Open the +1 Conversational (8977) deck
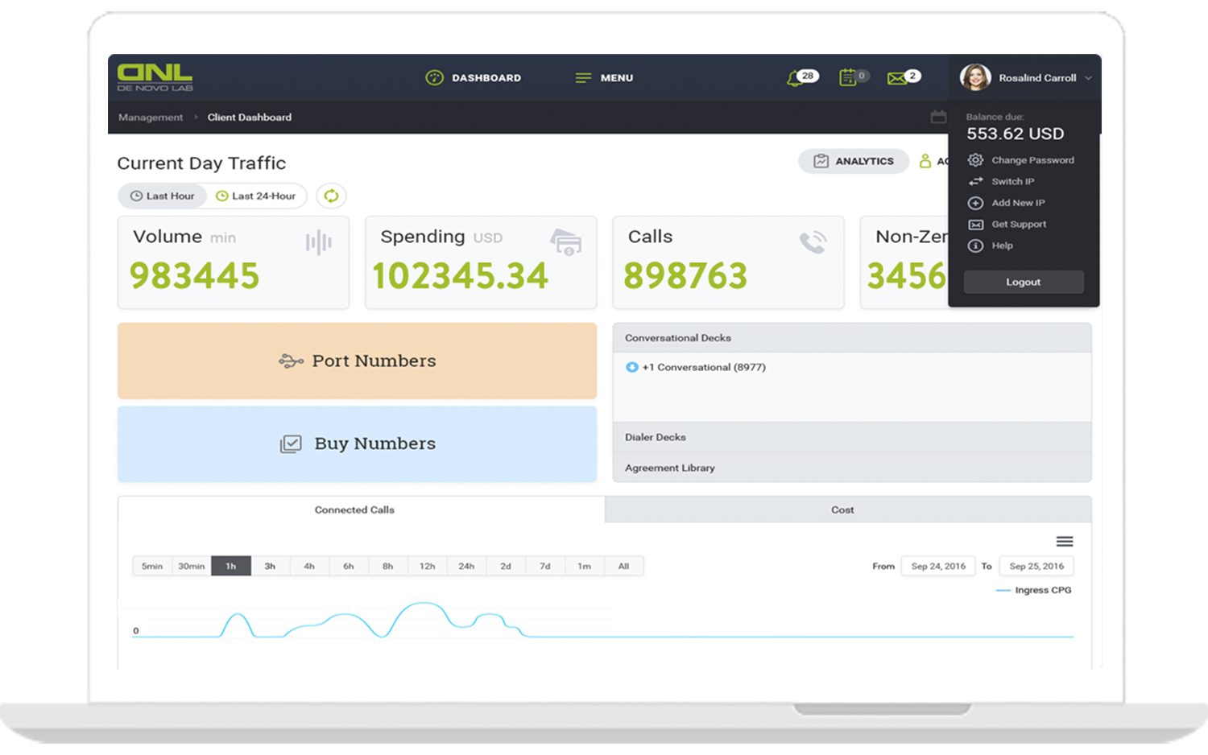Image resolution: width=1208 pixels, height=755 pixels. click(x=704, y=367)
